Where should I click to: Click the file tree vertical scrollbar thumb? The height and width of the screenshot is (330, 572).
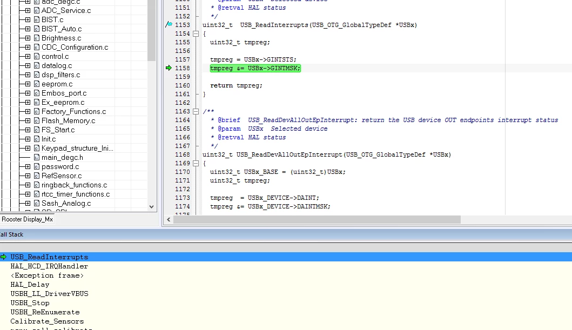(151, 31)
